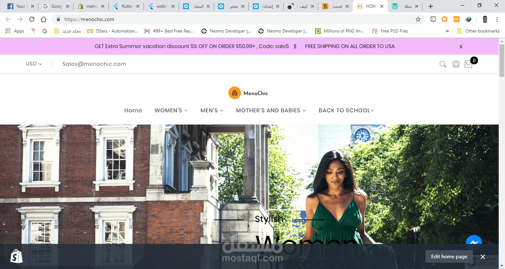Screen dimensions: 505x269
Task: Expand the MEN'S menu
Action: [212, 110]
